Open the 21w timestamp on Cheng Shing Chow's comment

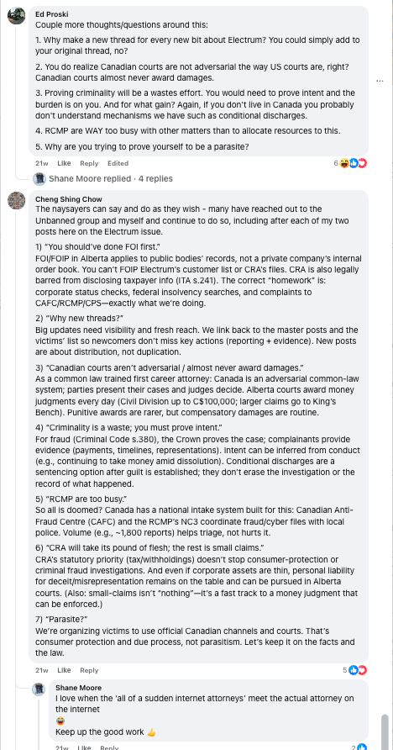tap(41, 670)
